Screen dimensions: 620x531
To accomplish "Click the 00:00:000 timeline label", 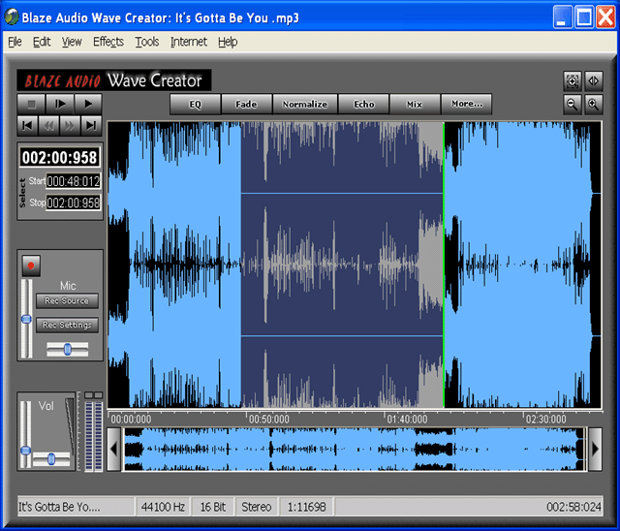I will pos(131,420).
